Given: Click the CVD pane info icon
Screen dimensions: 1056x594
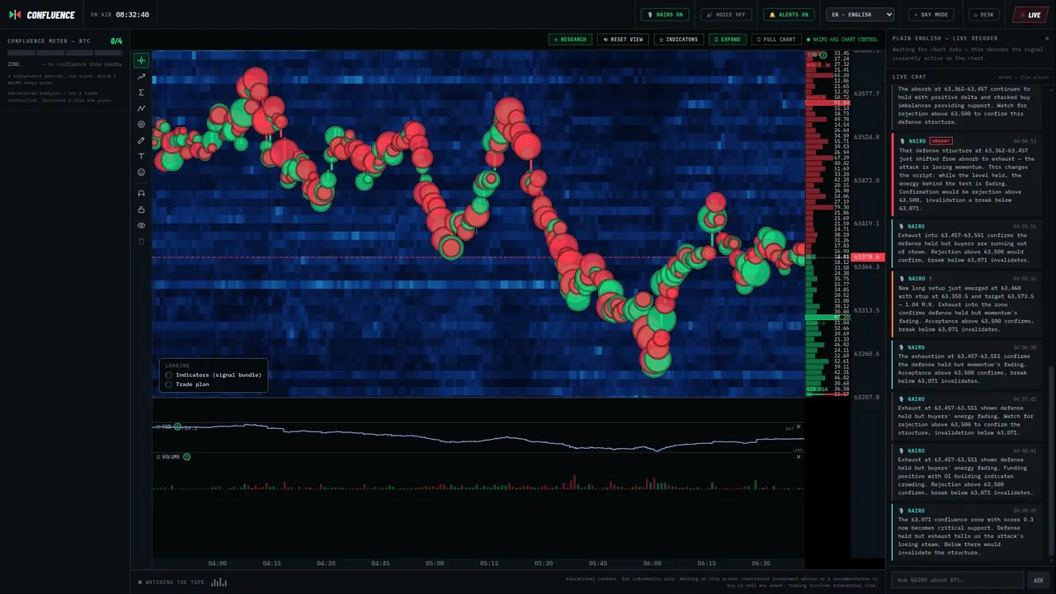Looking at the screenshot, I should [177, 427].
